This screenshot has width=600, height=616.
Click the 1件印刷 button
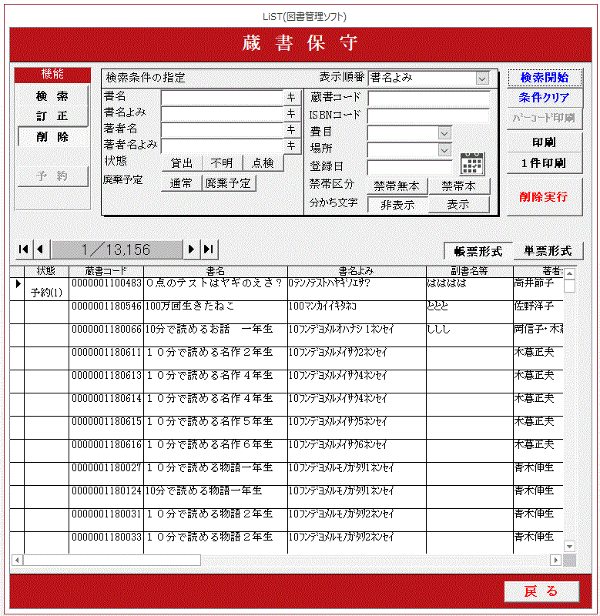tap(545, 163)
